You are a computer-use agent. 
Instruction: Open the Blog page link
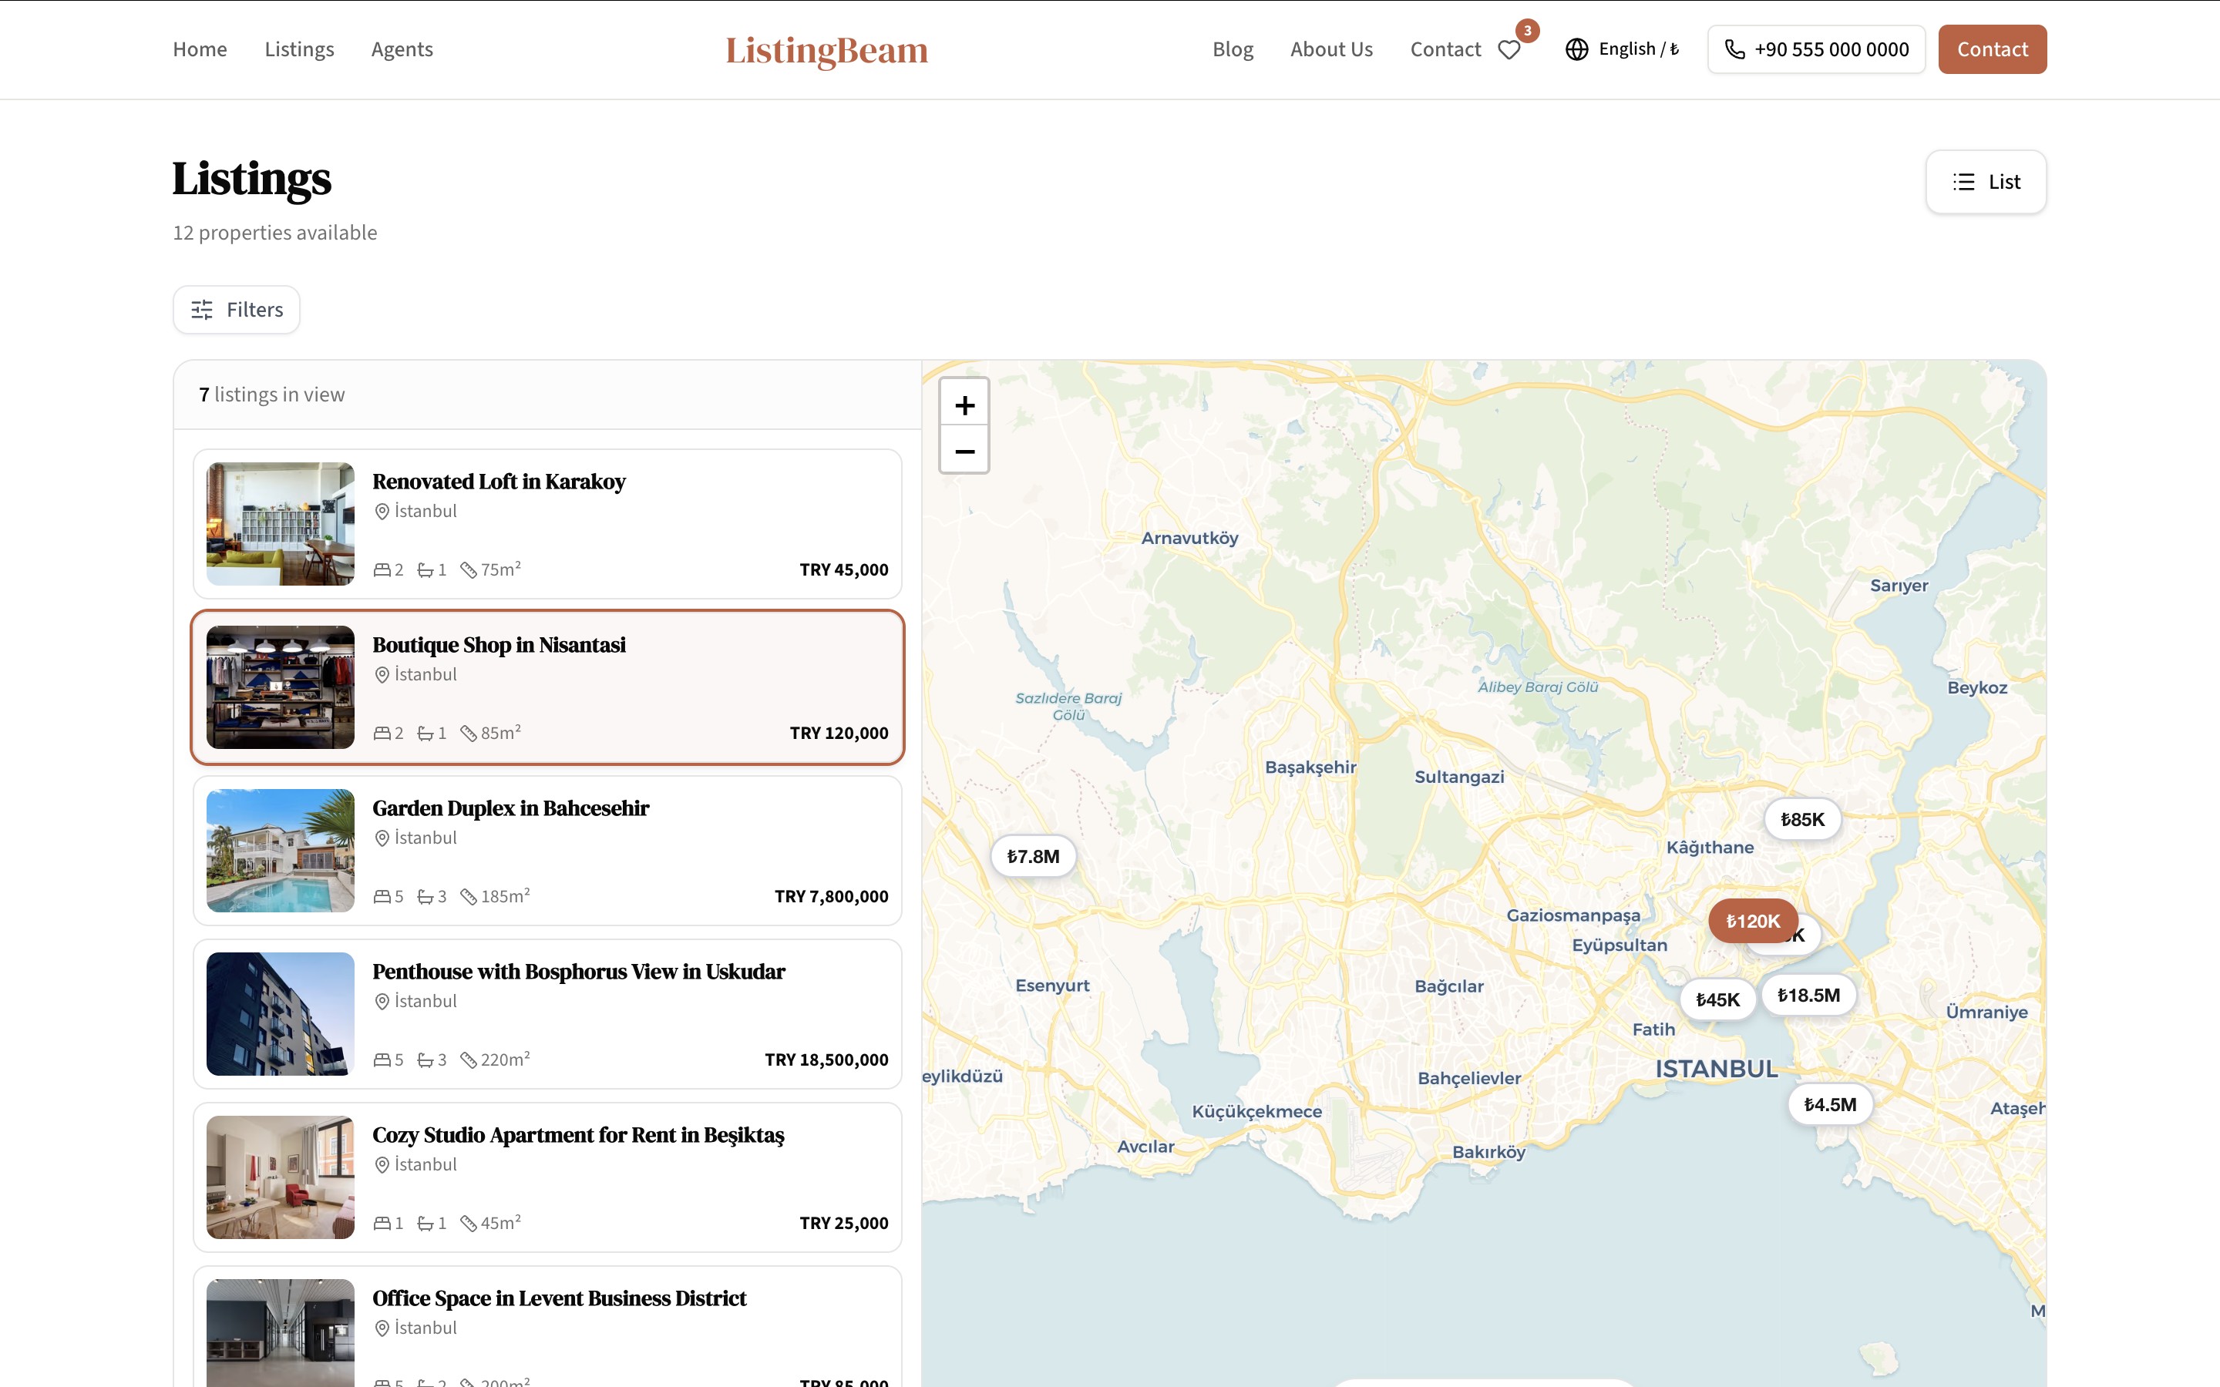tap(1232, 49)
